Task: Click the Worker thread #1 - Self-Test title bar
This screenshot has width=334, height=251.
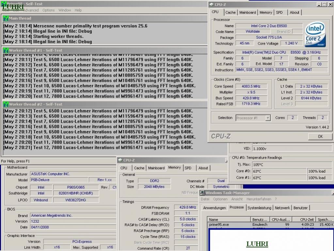Action: 104,50
